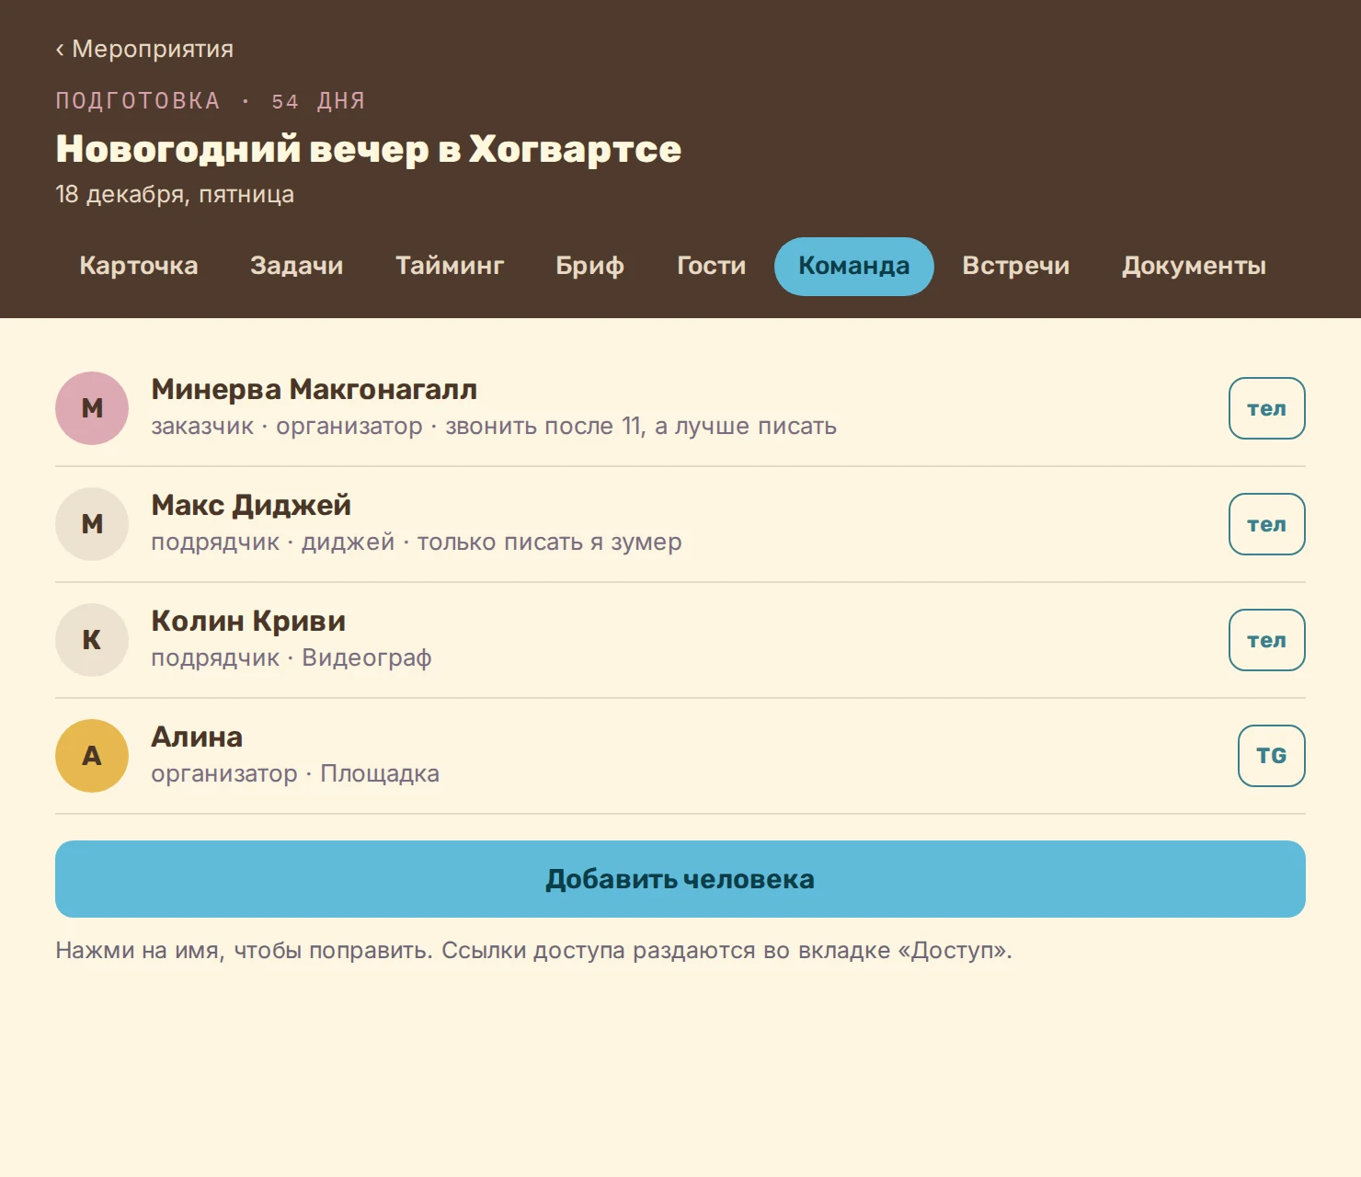Open the Встречи tab
Screen dimensions: 1361x1177
(x=1016, y=266)
